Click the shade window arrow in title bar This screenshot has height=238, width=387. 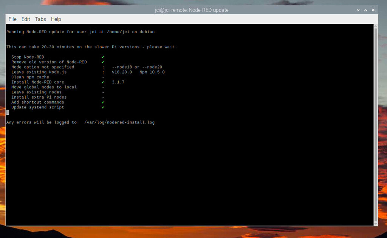pyautogui.click(x=365, y=10)
